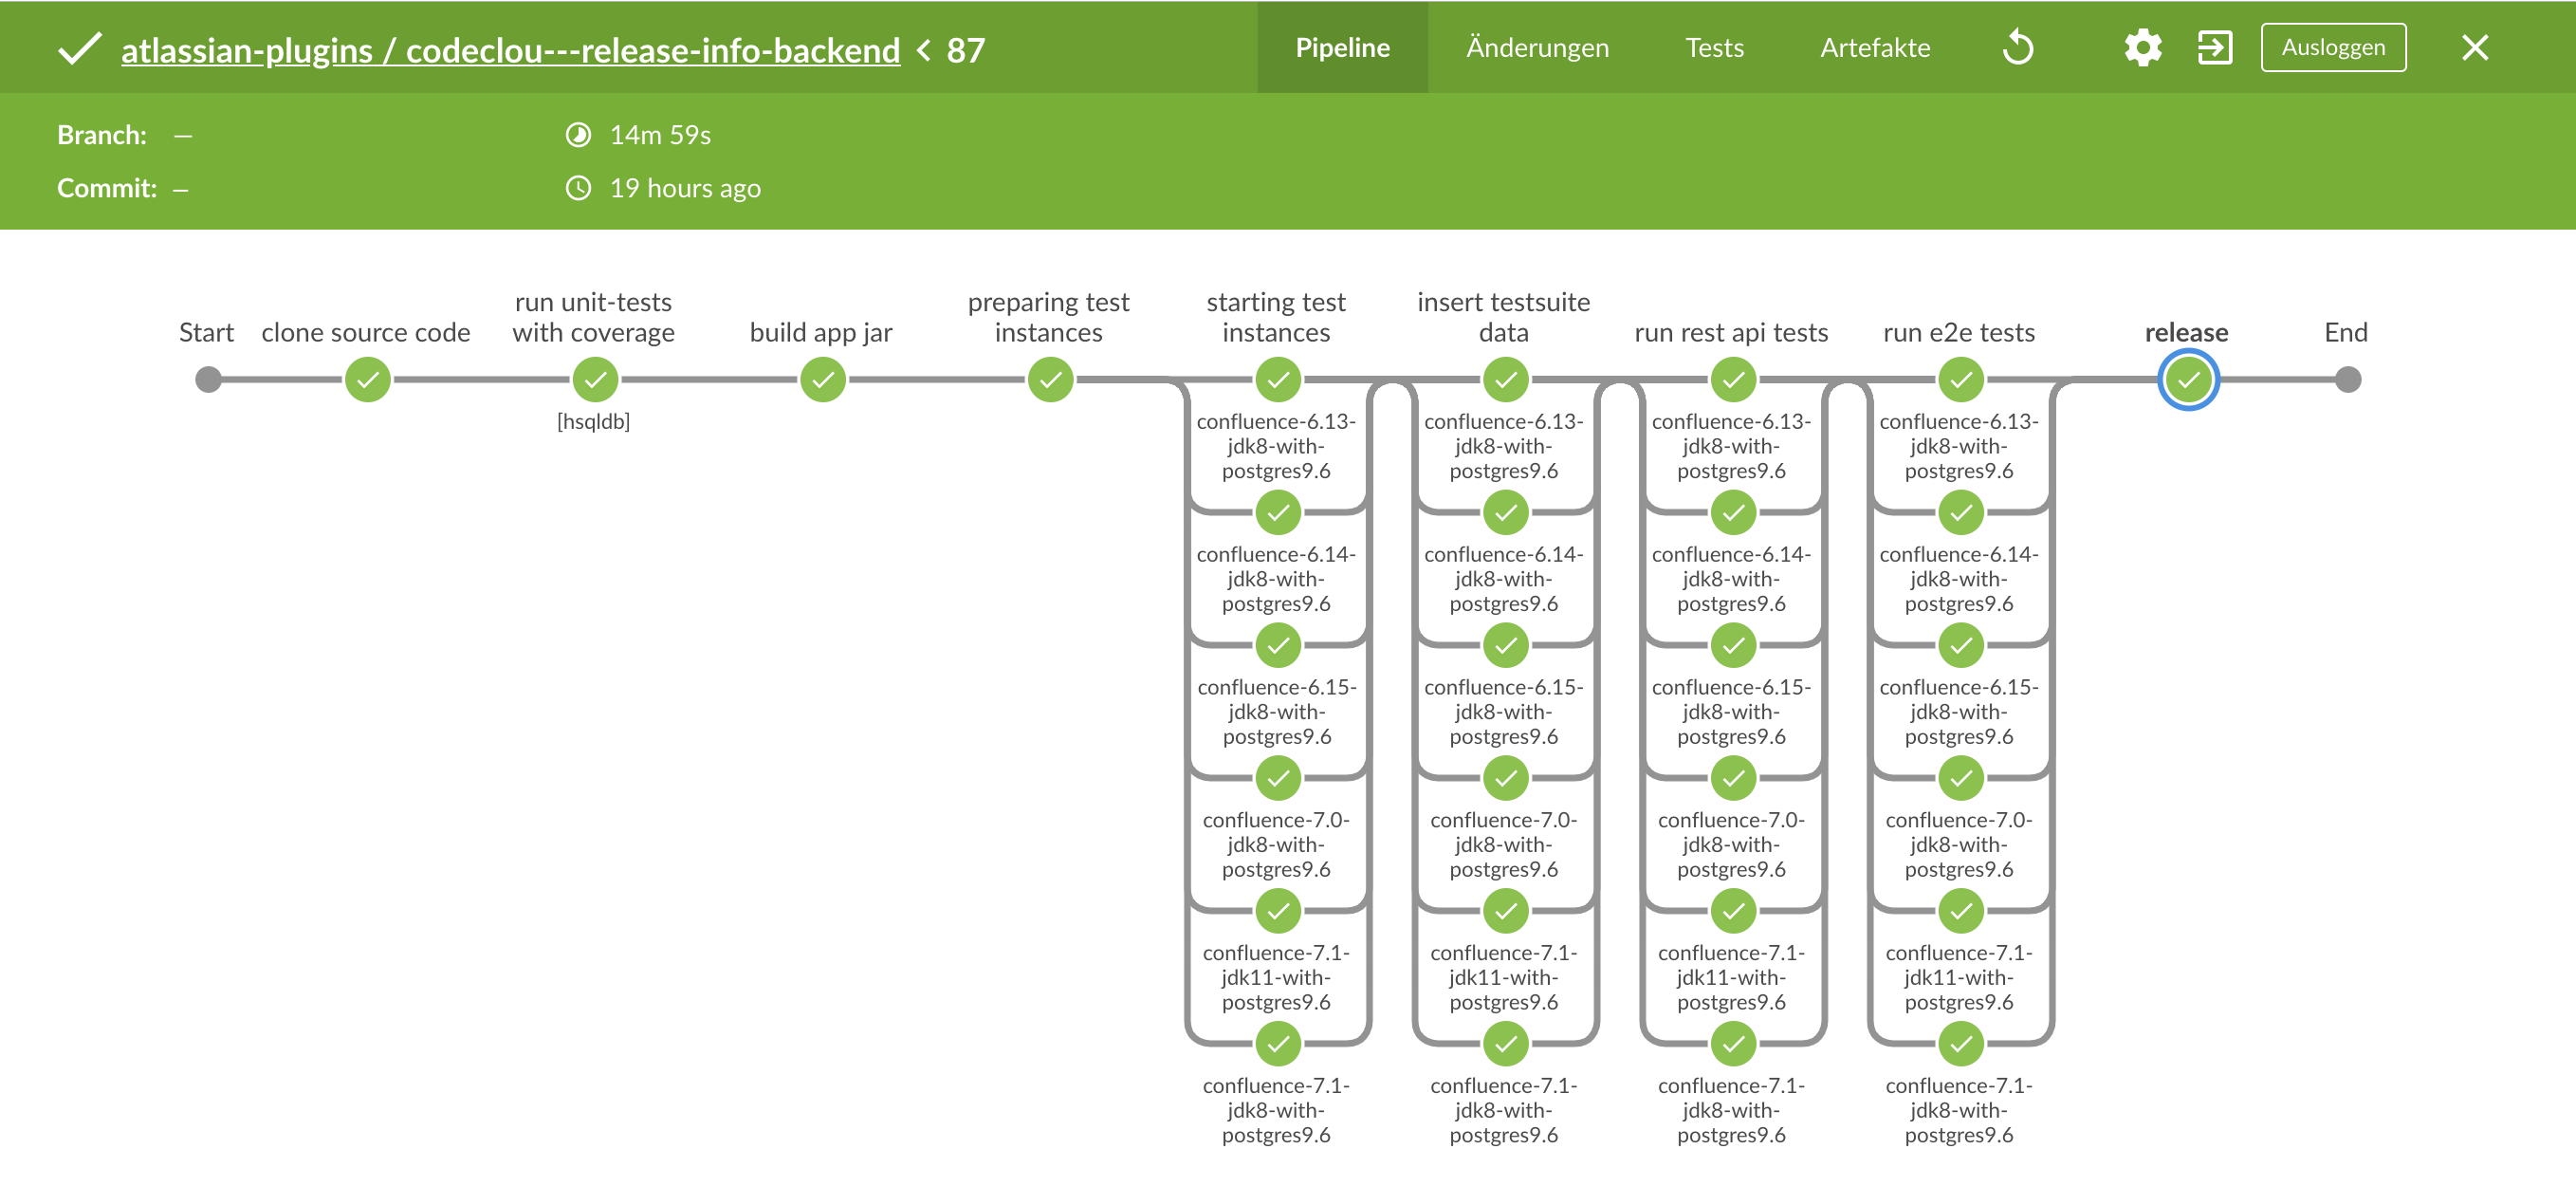The width and height of the screenshot is (2576, 1186).
Task: Select confluence-6.15 node under run e2e tests
Action: [x=1961, y=646]
